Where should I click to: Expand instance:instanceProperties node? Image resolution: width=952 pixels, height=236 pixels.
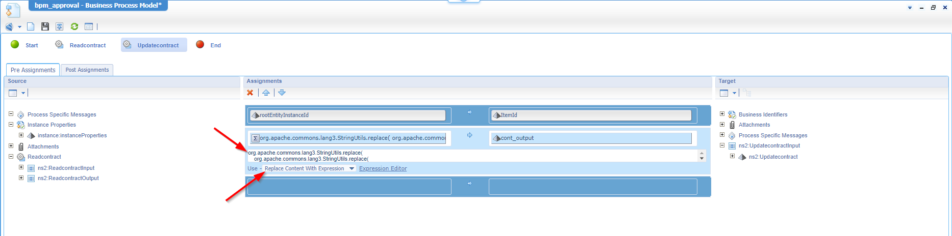click(21, 135)
